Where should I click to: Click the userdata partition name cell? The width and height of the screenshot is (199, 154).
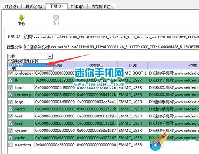pos(24,145)
